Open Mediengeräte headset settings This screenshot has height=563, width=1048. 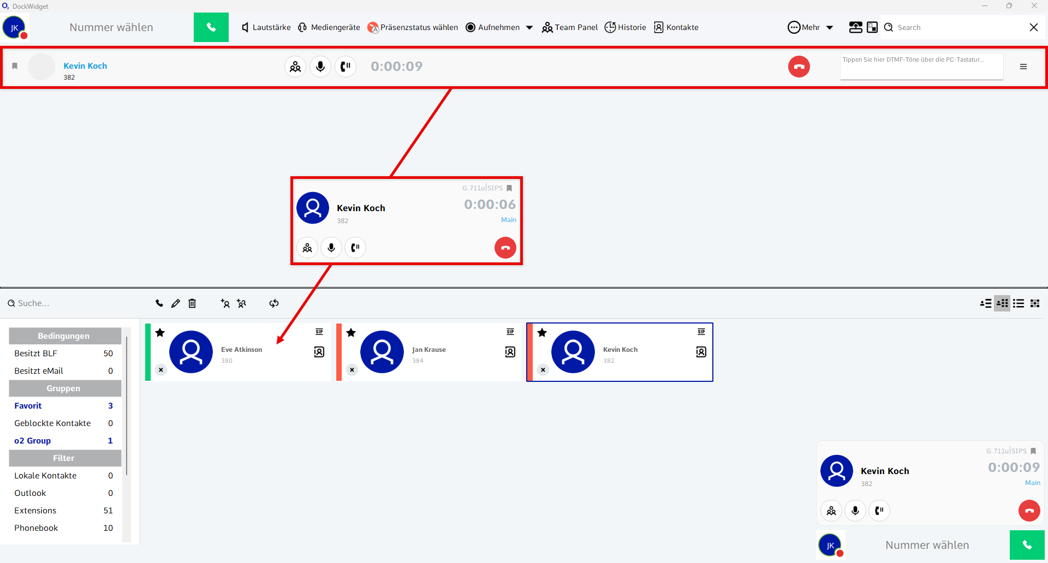(x=329, y=27)
